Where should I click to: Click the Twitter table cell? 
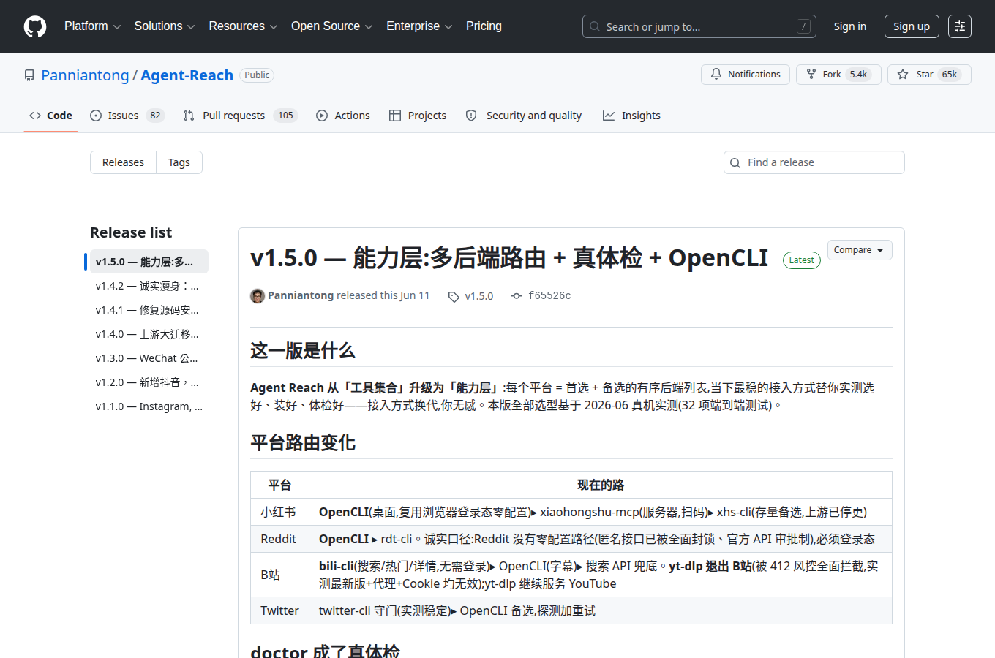point(279,610)
